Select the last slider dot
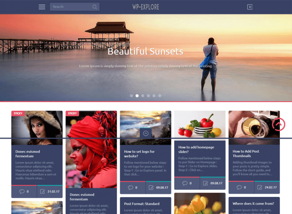Viewport: 292px width, 214px height. (x=160, y=96)
